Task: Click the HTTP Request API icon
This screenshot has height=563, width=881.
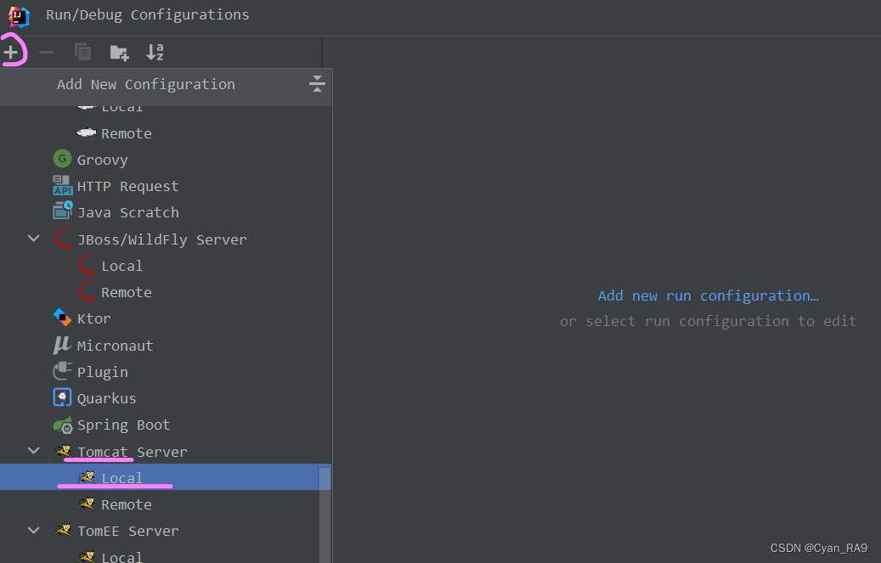Action: point(62,185)
